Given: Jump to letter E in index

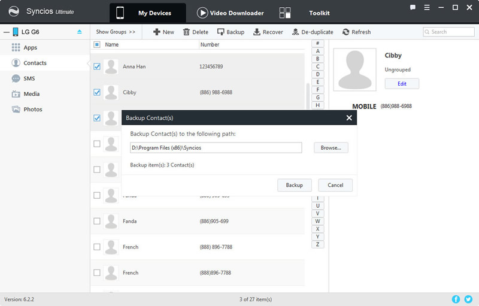Looking at the screenshot, I should click(x=318, y=82).
